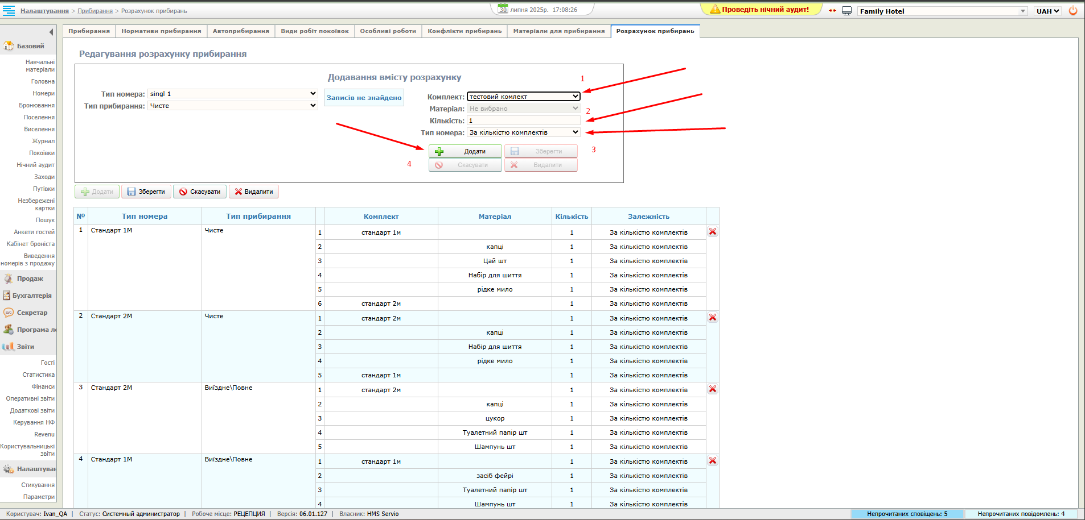The height and width of the screenshot is (520, 1085).
Task: Open Нічний аудит in the sidebar
Action: 35,165
